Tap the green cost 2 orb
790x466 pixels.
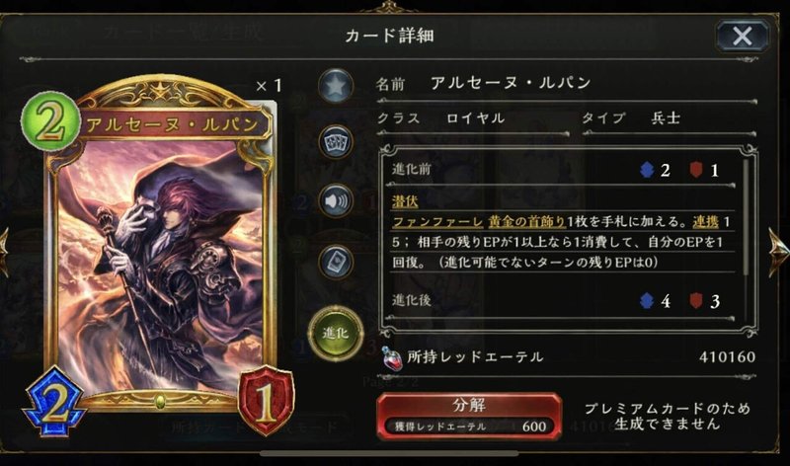point(50,120)
